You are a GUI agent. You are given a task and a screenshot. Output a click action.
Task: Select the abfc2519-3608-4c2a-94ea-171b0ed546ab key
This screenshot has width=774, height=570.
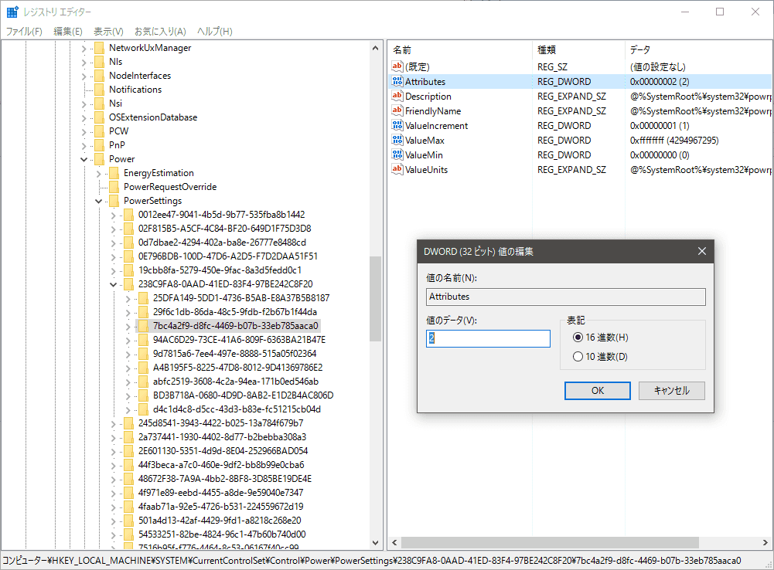(x=236, y=382)
